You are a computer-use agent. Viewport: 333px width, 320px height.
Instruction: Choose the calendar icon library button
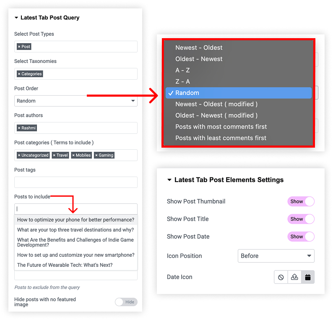point(308,277)
